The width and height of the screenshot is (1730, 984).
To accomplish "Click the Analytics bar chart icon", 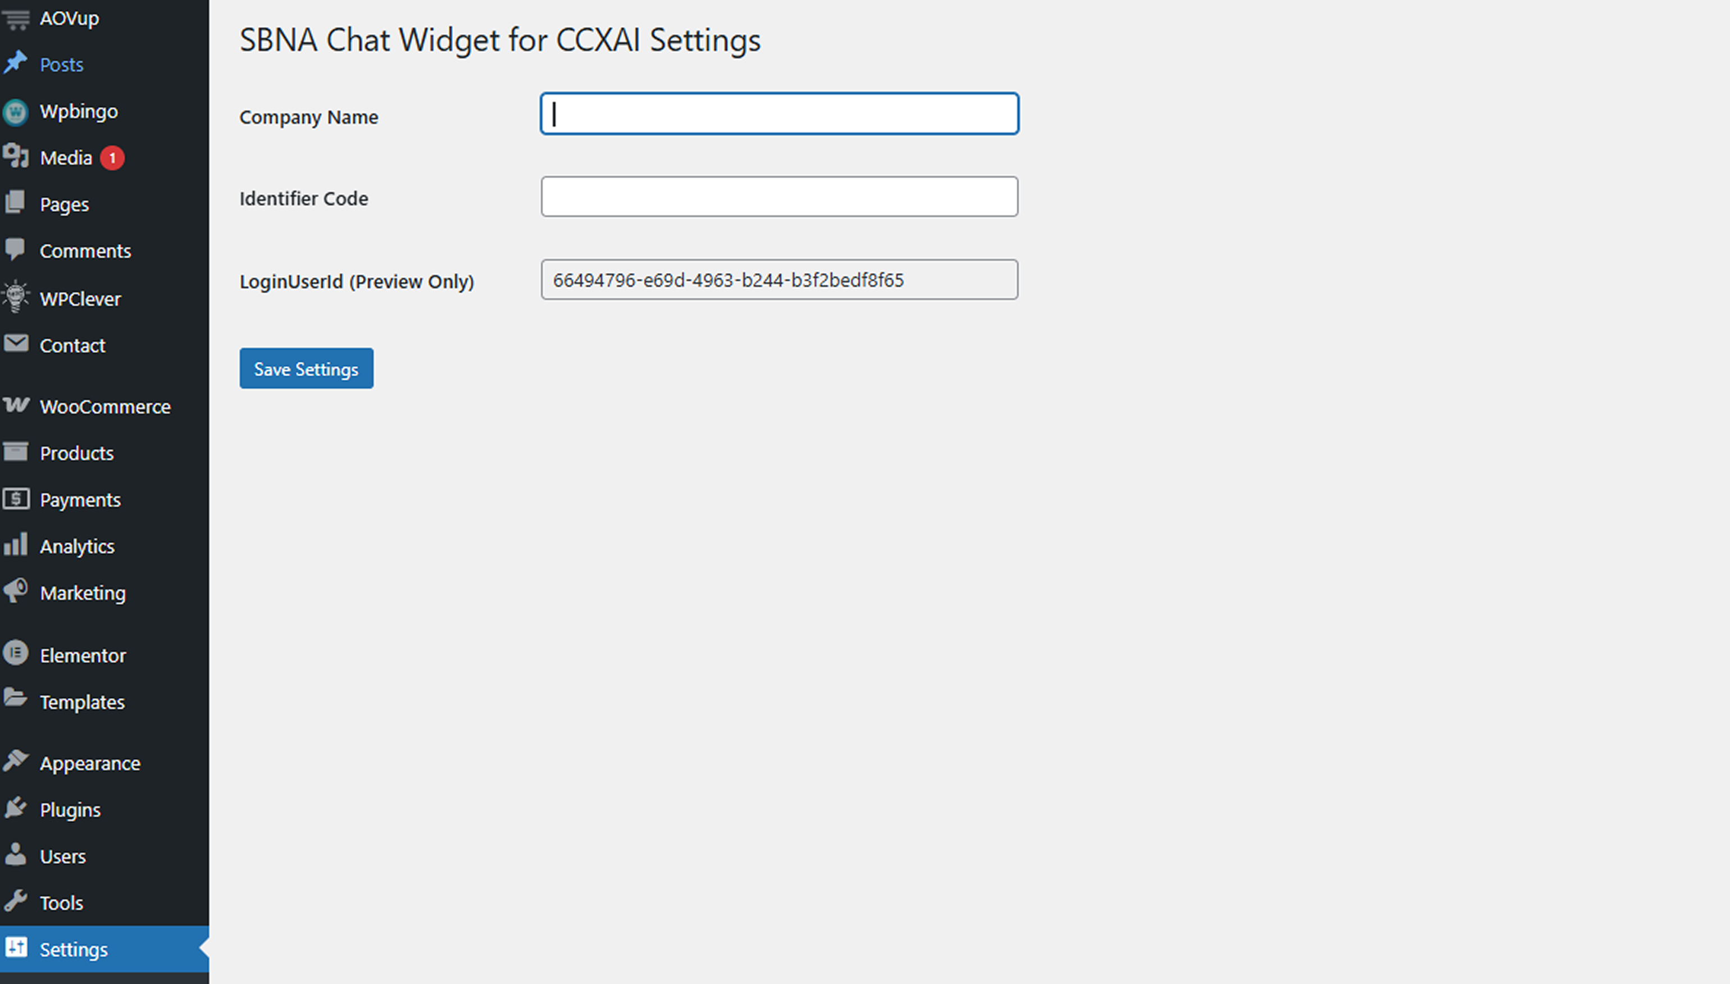I will coord(16,545).
